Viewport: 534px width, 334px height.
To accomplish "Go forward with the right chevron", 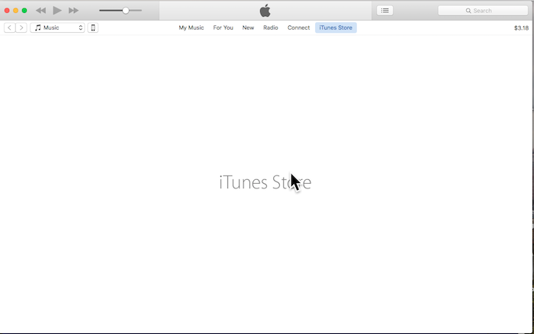I will (21, 27).
